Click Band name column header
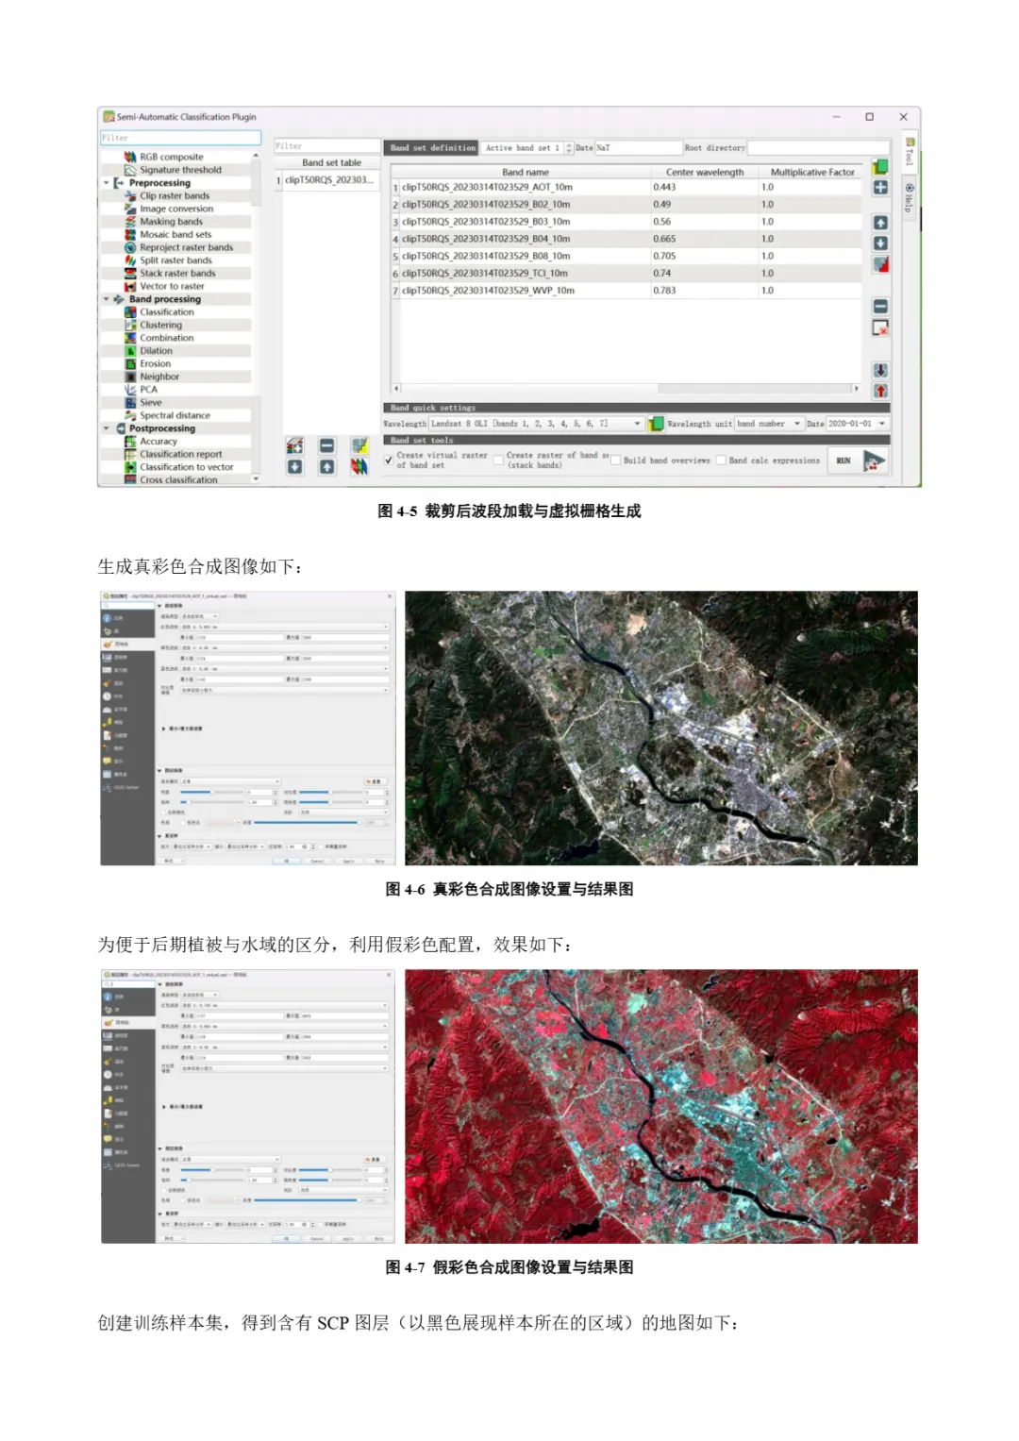1019x1441 pixels. tap(525, 172)
